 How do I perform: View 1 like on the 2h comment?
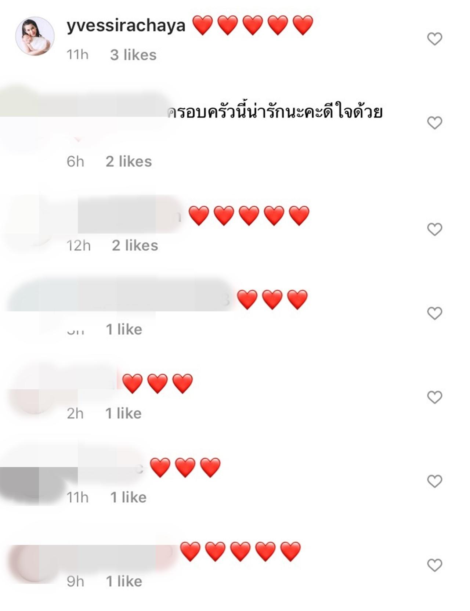point(123,413)
